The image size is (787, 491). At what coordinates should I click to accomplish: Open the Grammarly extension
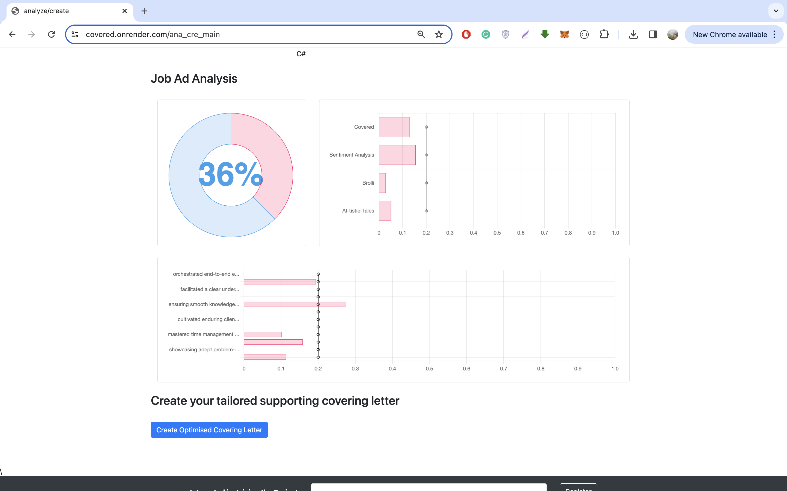(x=486, y=34)
